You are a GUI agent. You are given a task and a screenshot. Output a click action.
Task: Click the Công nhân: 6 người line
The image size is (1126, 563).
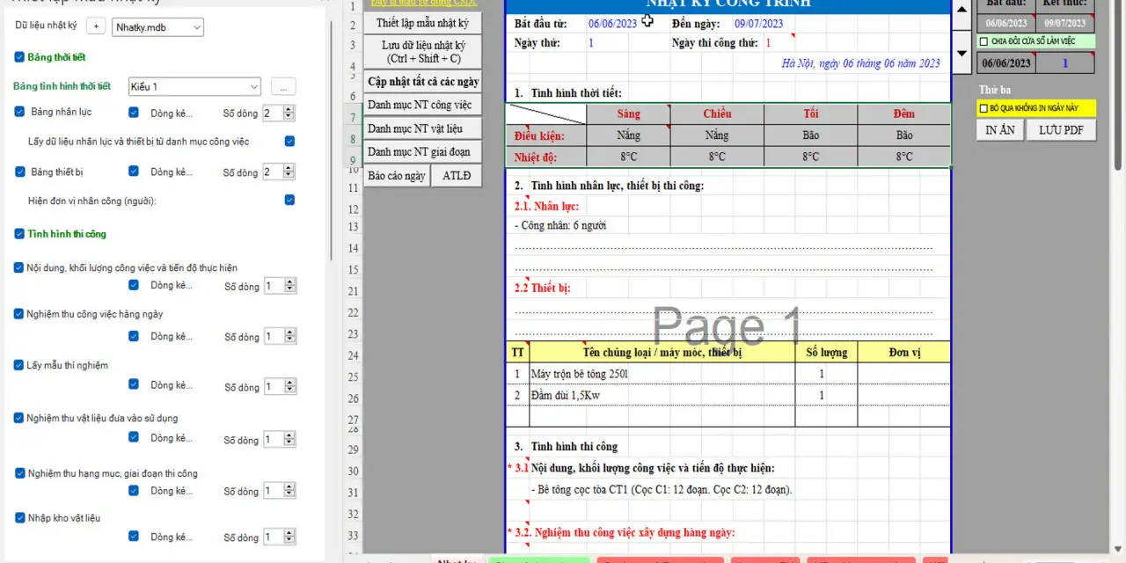(x=560, y=225)
